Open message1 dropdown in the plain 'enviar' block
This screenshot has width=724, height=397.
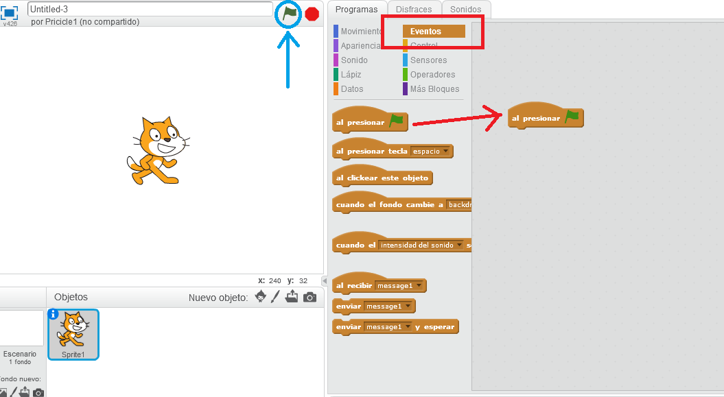coord(388,306)
